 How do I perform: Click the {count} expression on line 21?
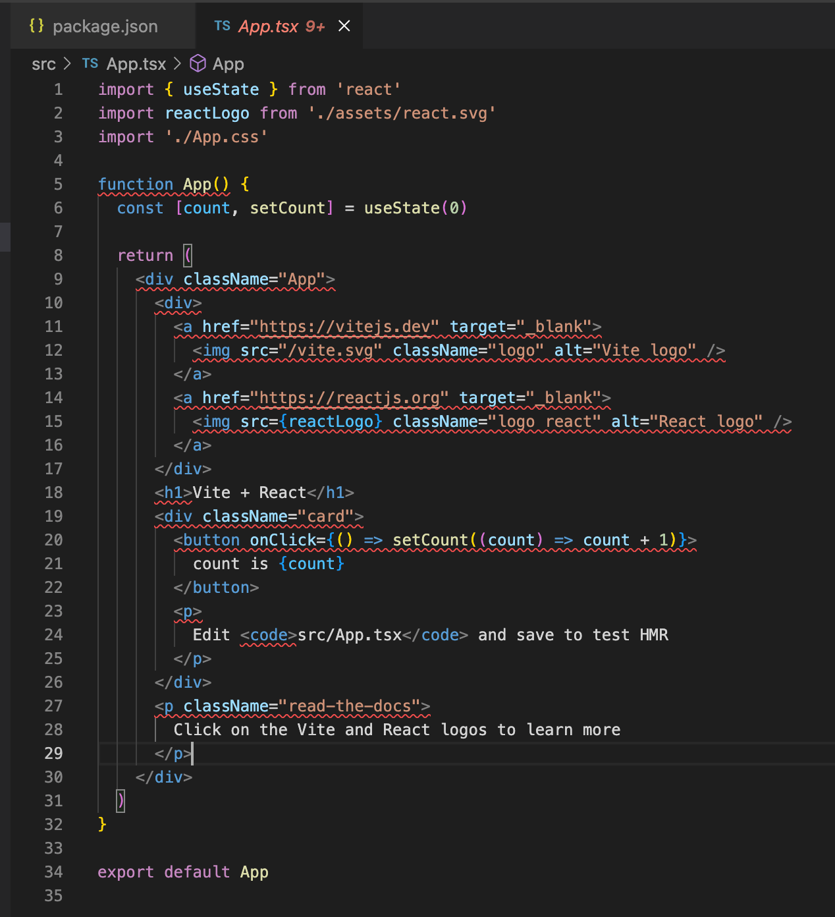311,564
